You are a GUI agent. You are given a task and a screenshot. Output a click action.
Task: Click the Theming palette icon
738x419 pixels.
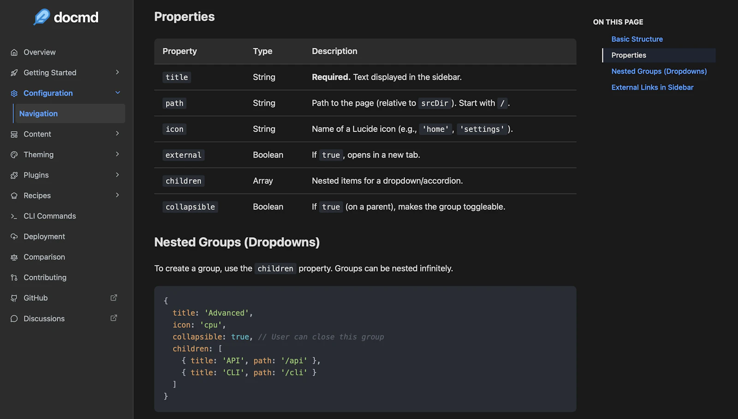[14, 155]
